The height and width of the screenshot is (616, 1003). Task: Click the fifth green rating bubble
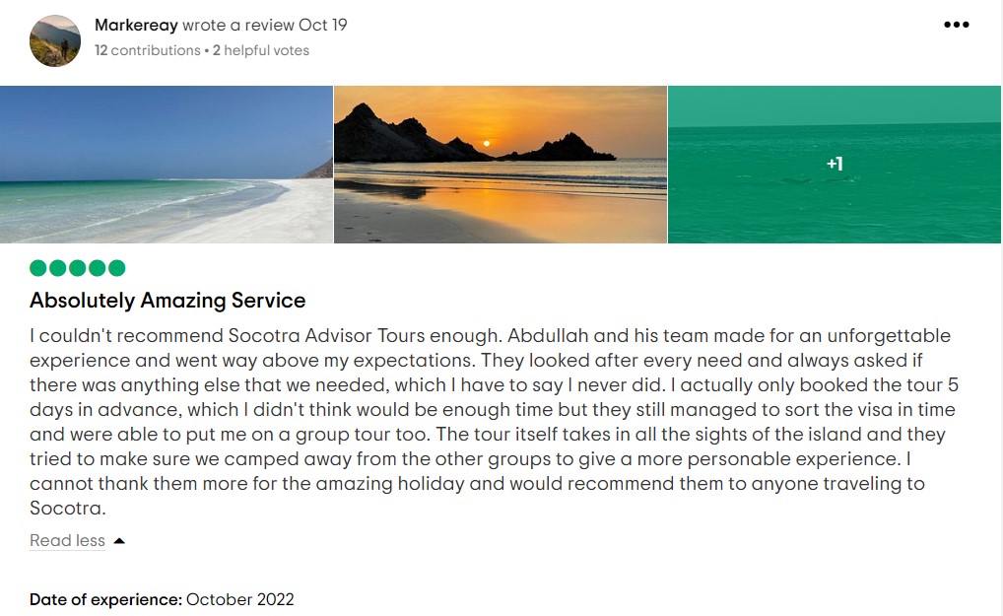click(x=116, y=268)
